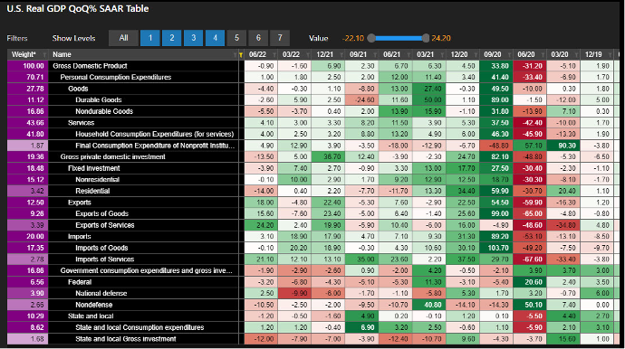Screen dimensions: 625x349
Task: Click the 09/20 column header label
Action: 492,54
